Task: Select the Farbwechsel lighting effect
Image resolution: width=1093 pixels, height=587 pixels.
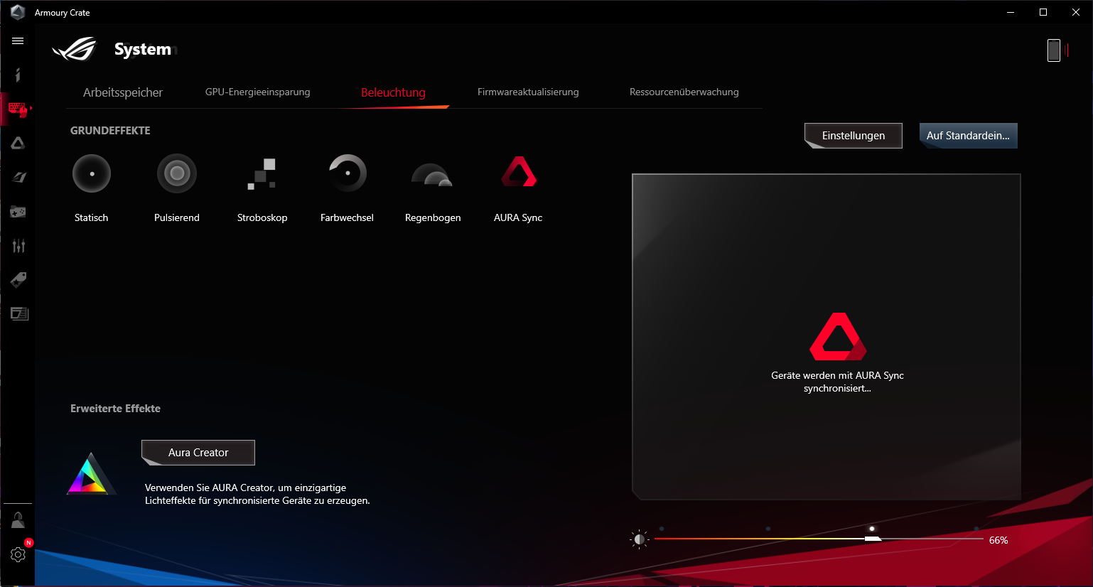Action: tap(348, 173)
